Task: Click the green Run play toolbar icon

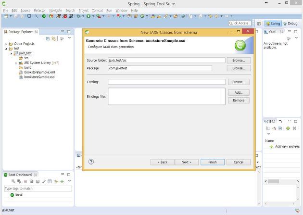Action: click(x=88, y=16)
